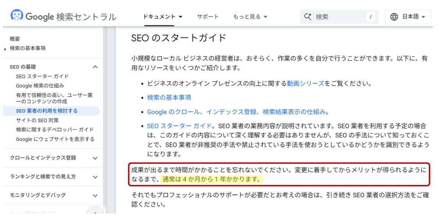The height and width of the screenshot is (220, 441).
Task: Open the 動画シリーズ link
Action: [306, 83]
